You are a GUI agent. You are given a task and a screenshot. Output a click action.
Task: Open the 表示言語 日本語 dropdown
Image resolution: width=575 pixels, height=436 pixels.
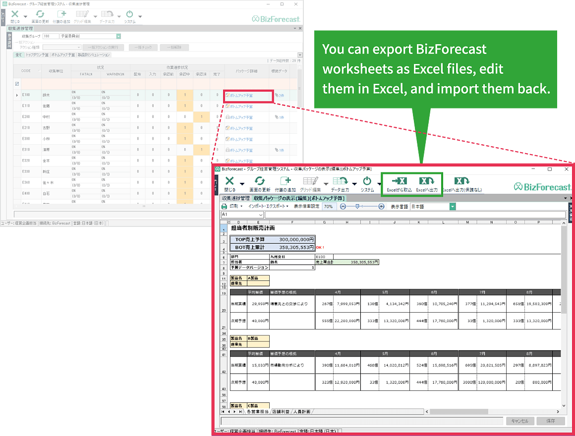pyautogui.click(x=453, y=207)
